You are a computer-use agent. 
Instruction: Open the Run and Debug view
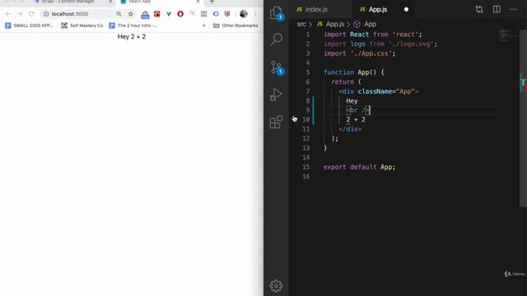pyautogui.click(x=277, y=95)
